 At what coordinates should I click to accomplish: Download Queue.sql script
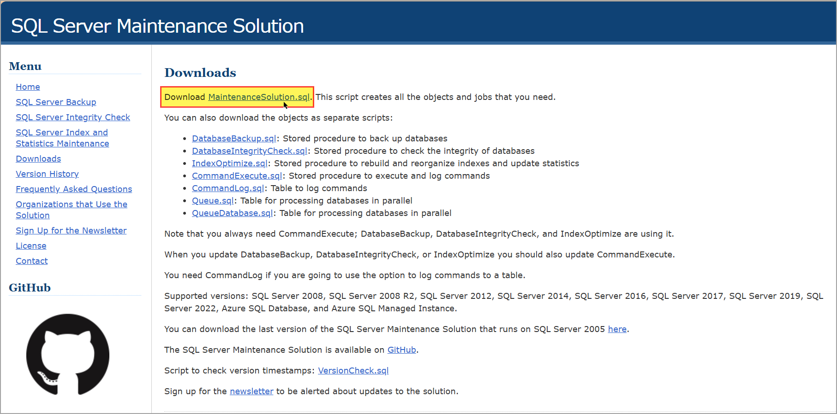(213, 201)
